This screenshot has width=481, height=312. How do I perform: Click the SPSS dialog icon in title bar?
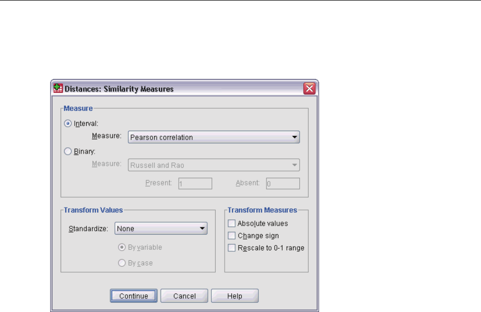point(58,88)
